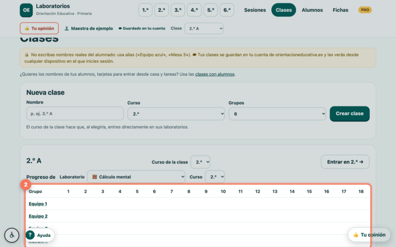Follow the clases con alumnos link
This screenshot has width=396, height=247.
tap(214, 74)
